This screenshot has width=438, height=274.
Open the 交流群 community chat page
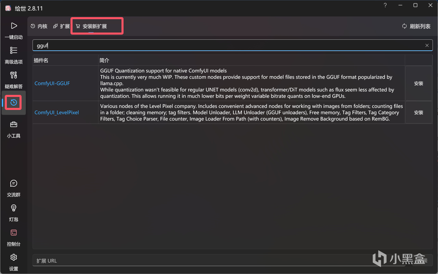pyautogui.click(x=14, y=188)
